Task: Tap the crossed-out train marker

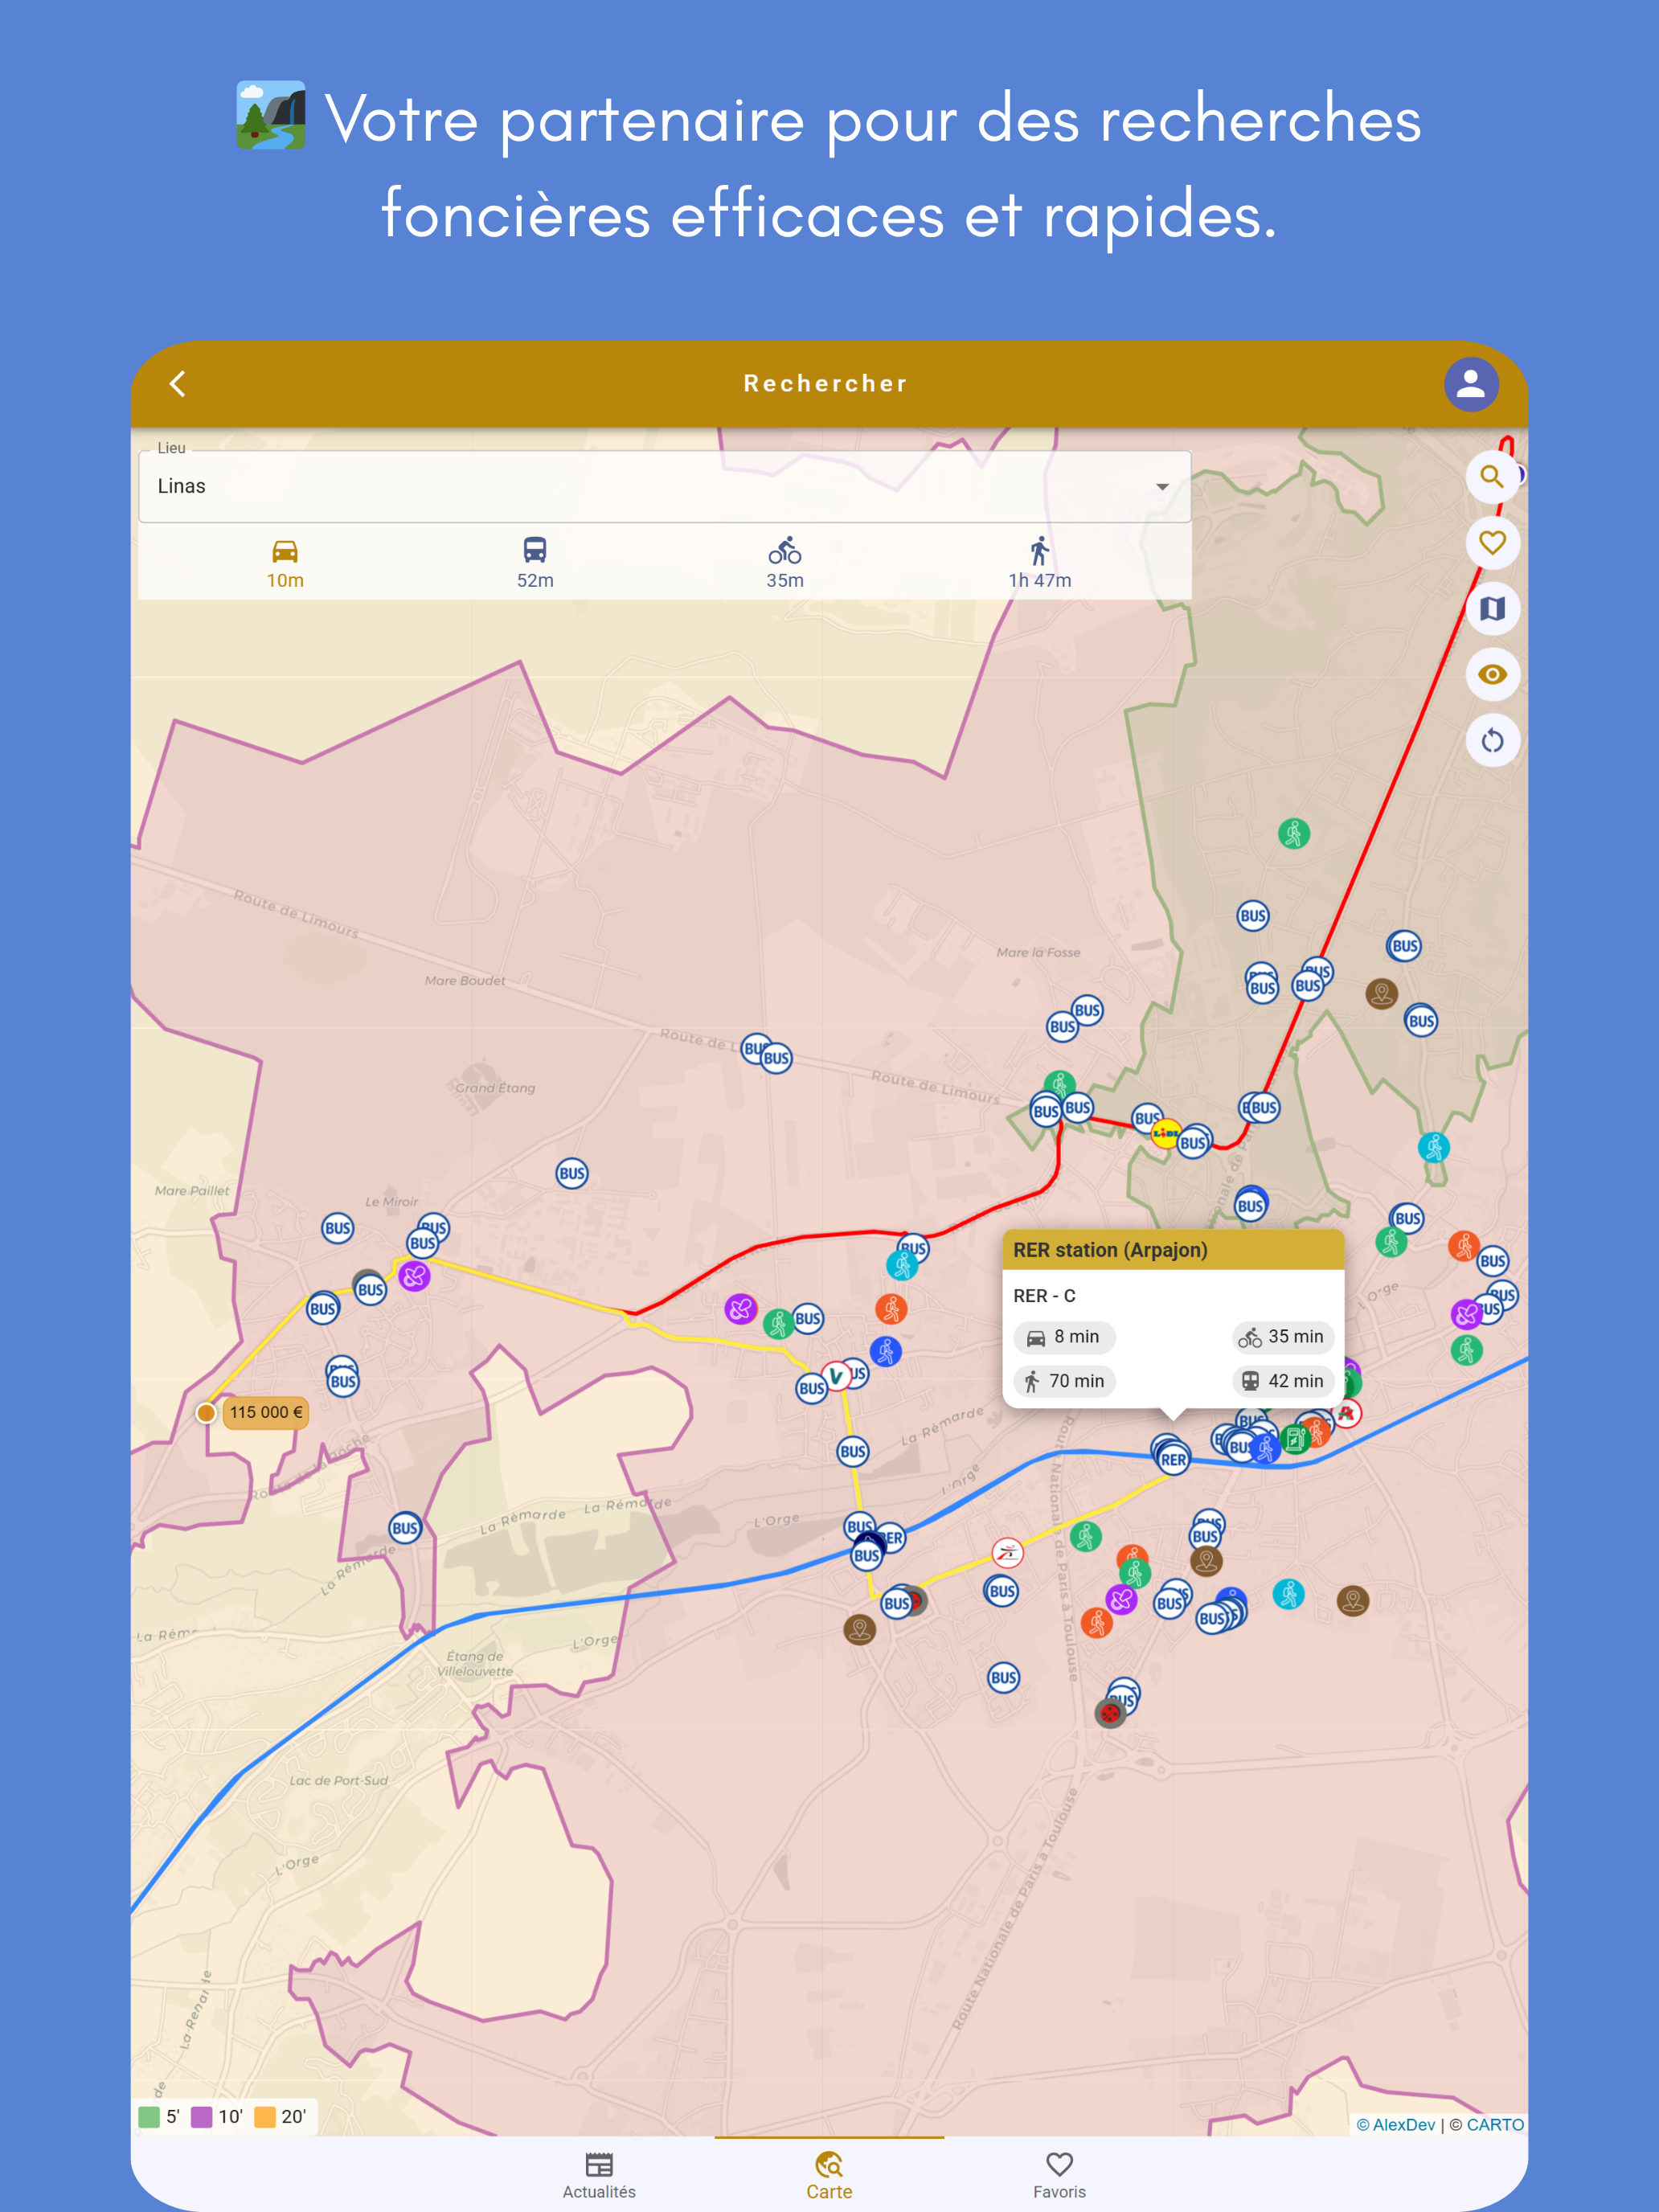Action: (1007, 1552)
